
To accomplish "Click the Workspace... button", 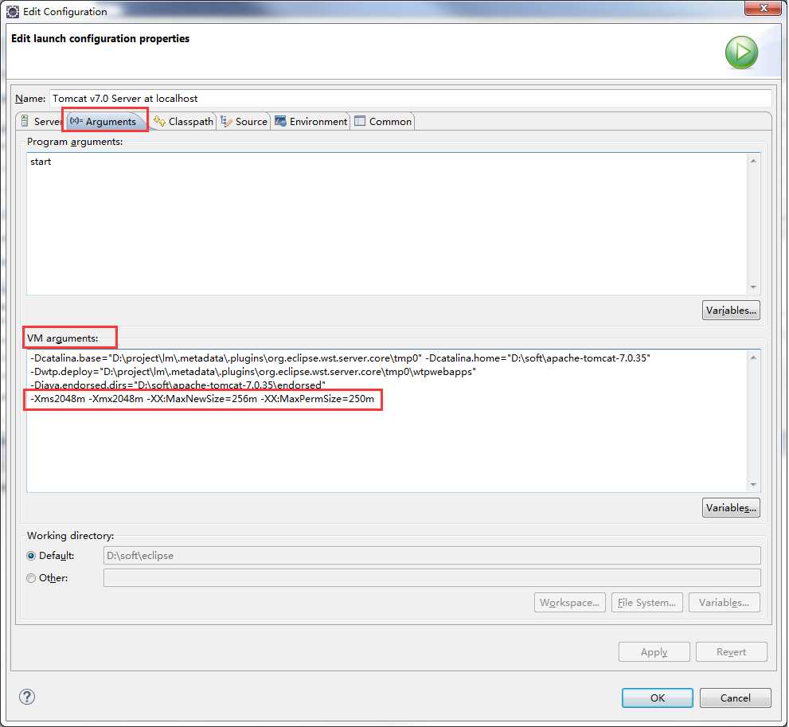I will coord(569,602).
